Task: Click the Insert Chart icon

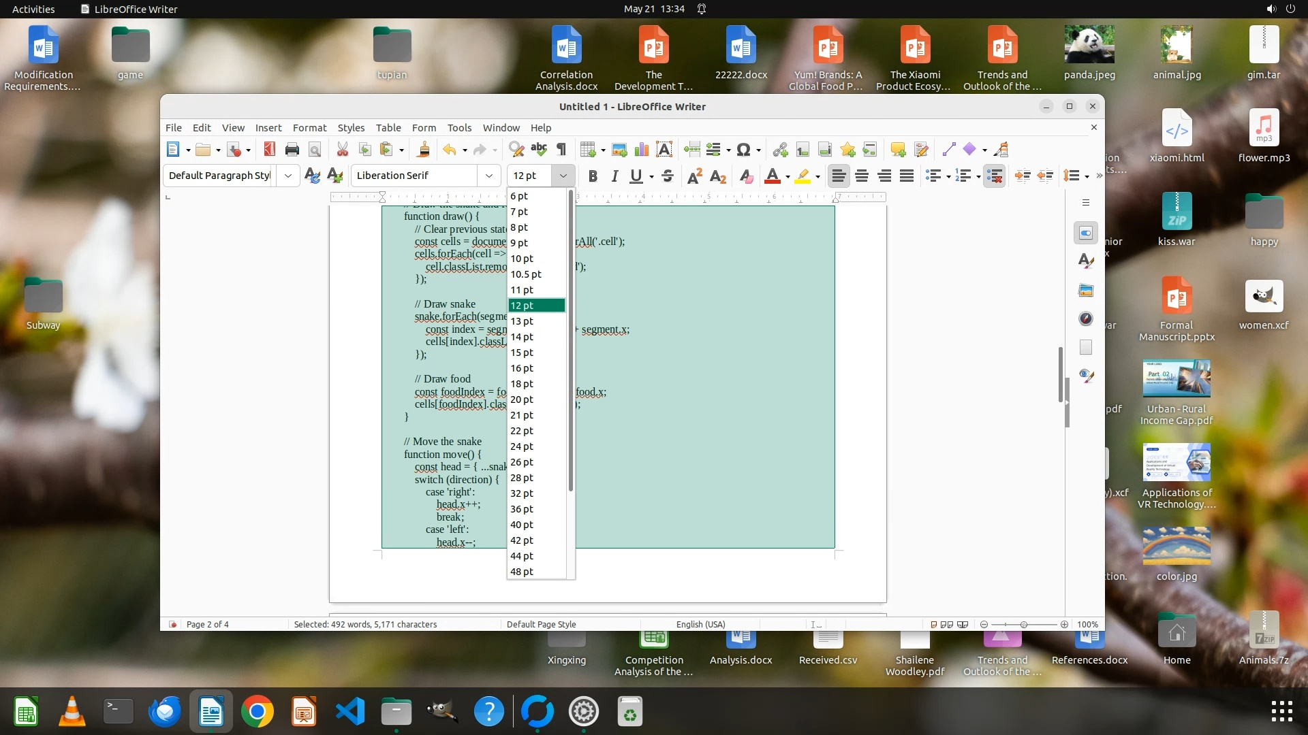Action: [x=641, y=150]
